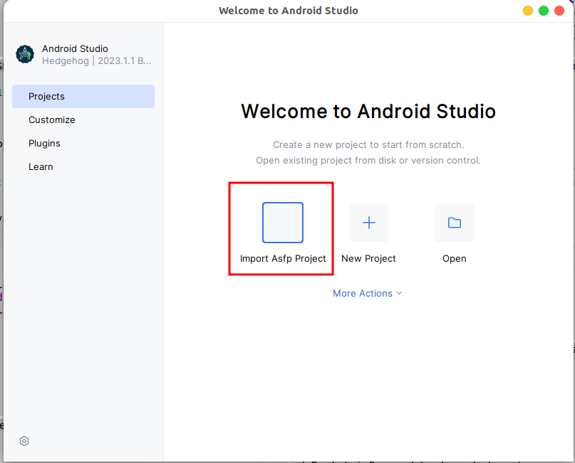Click the Android Studio logo icon
Screen dimensions: 575x463
[x=25, y=54]
